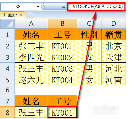The height and width of the screenshot is (119, 131).
Task: Open the Name Box dropdown arrow
Action: [38, 7]
